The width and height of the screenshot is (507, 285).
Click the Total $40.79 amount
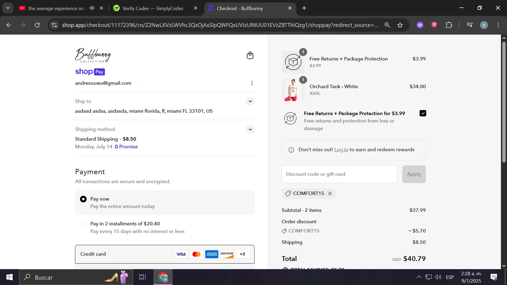(414, 259)
